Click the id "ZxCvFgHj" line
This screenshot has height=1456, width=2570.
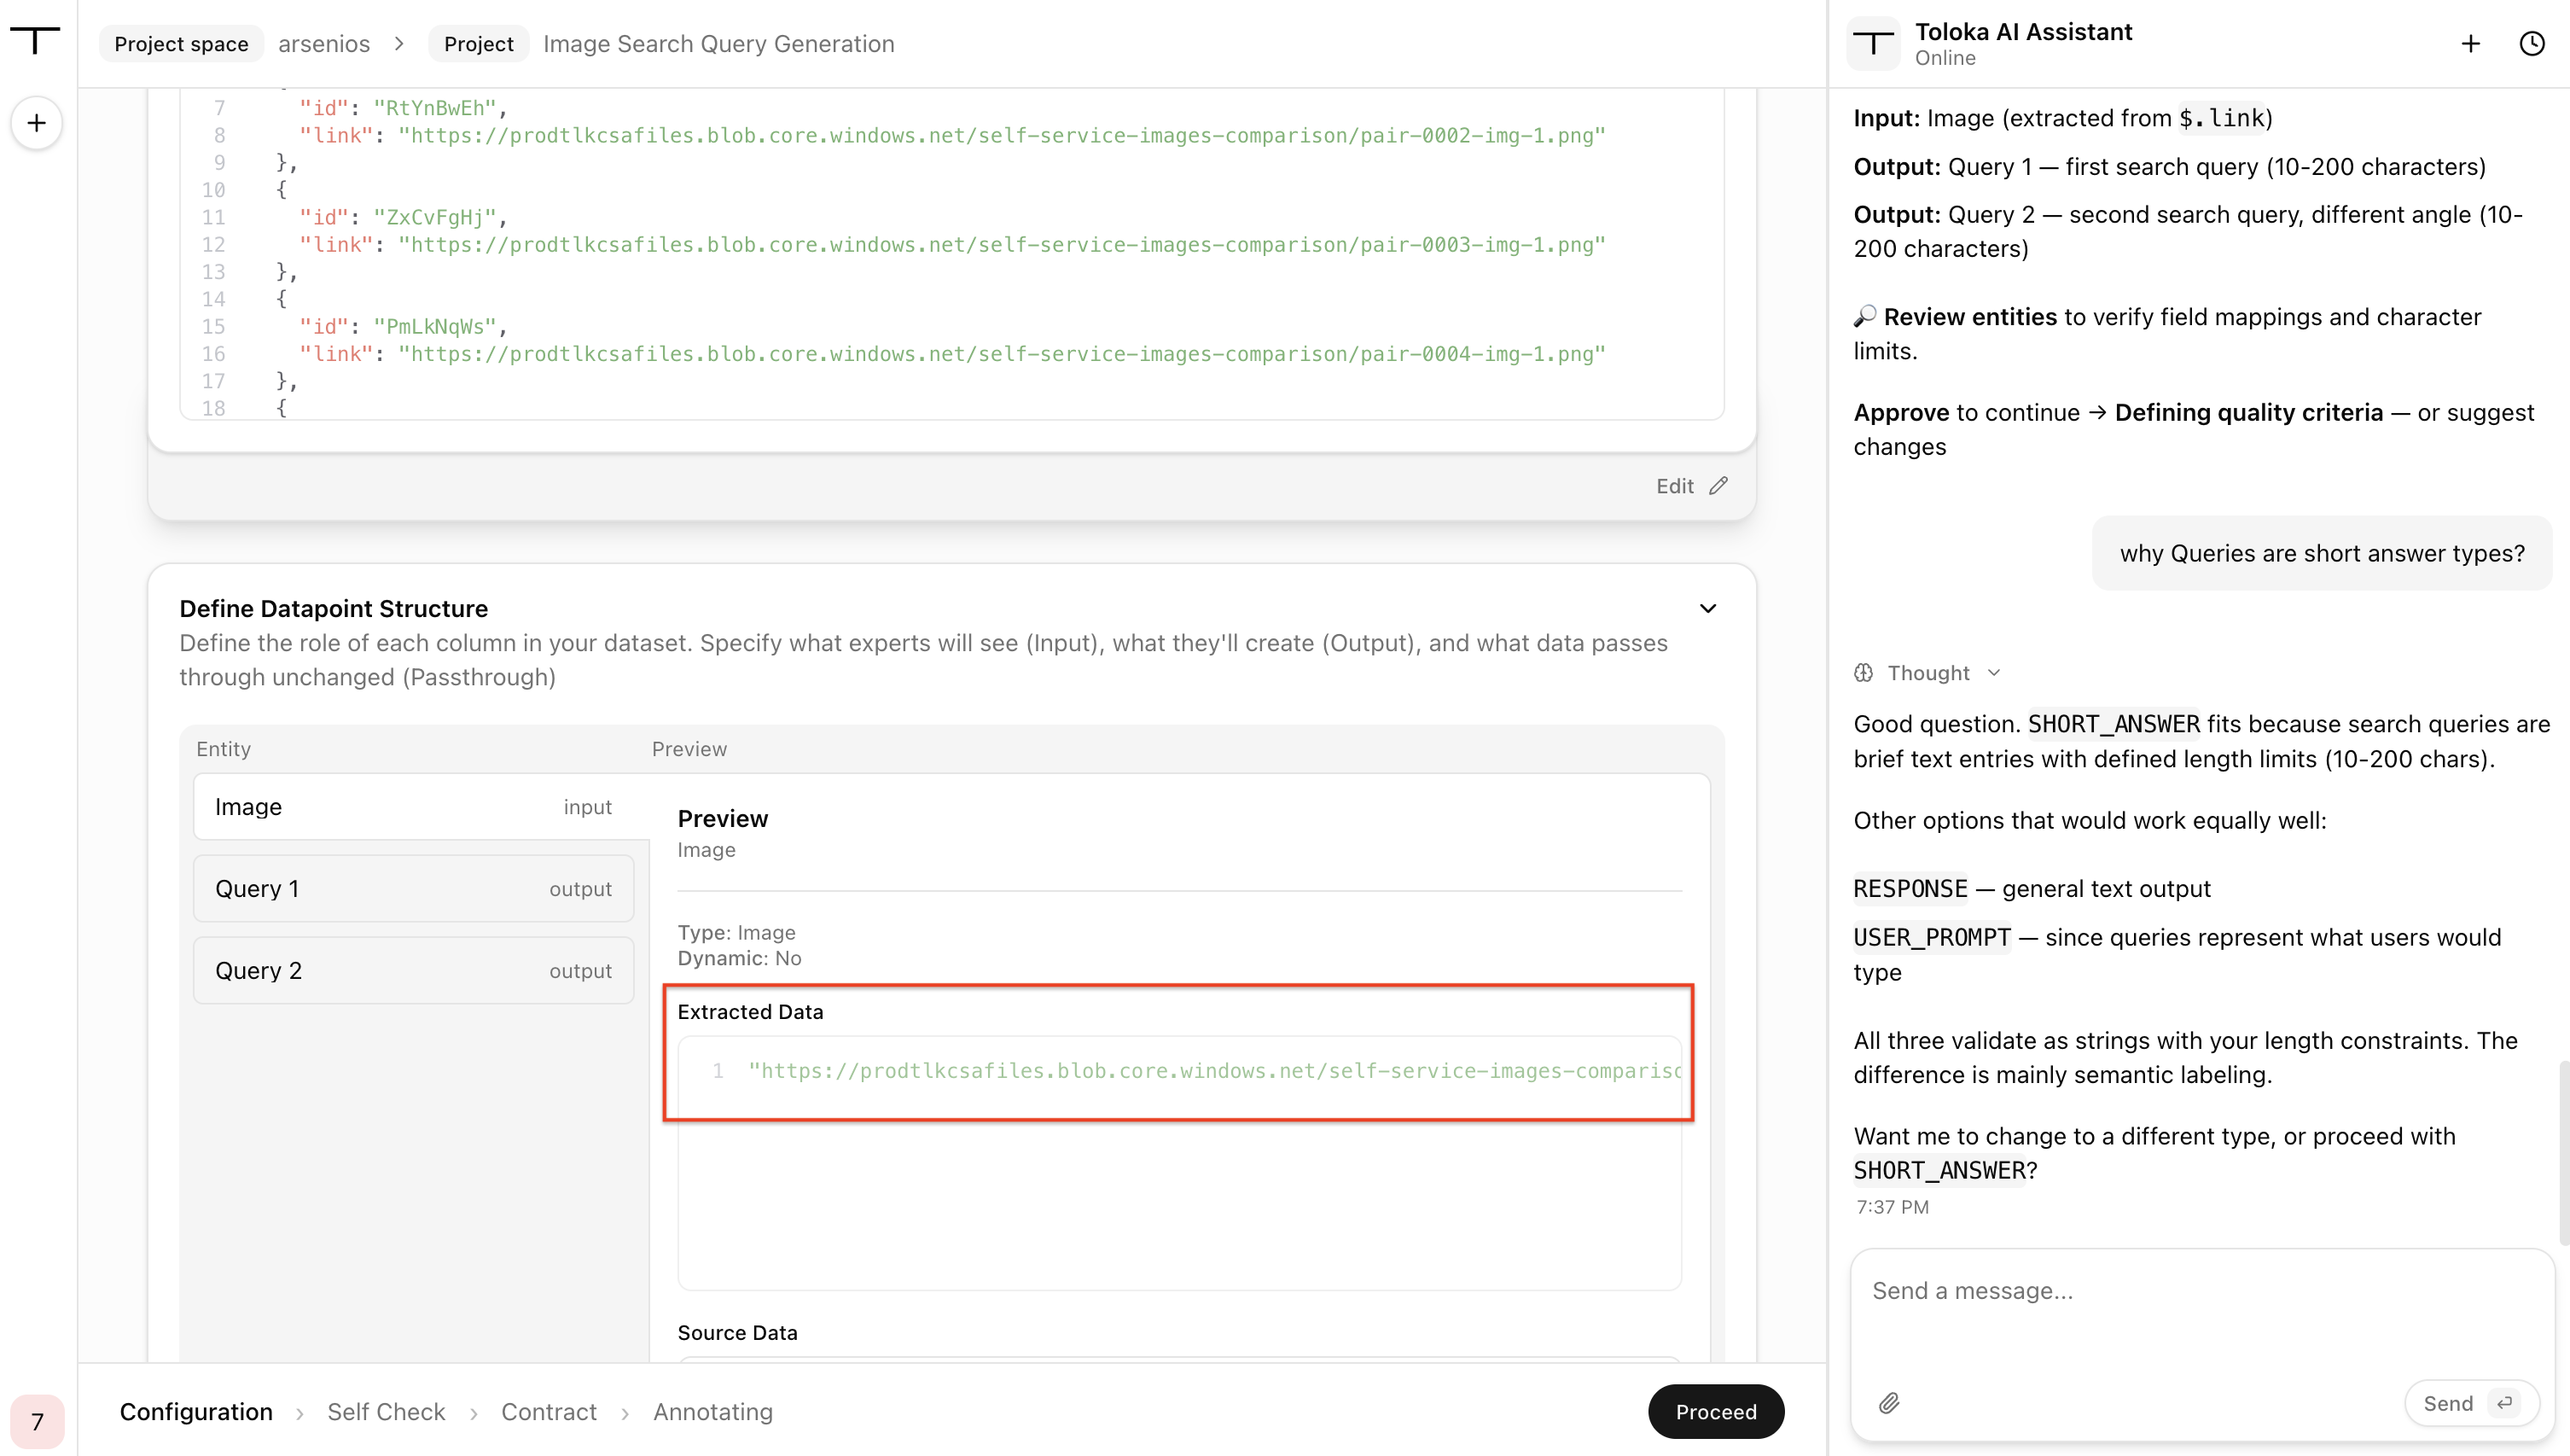pos(403,218)
